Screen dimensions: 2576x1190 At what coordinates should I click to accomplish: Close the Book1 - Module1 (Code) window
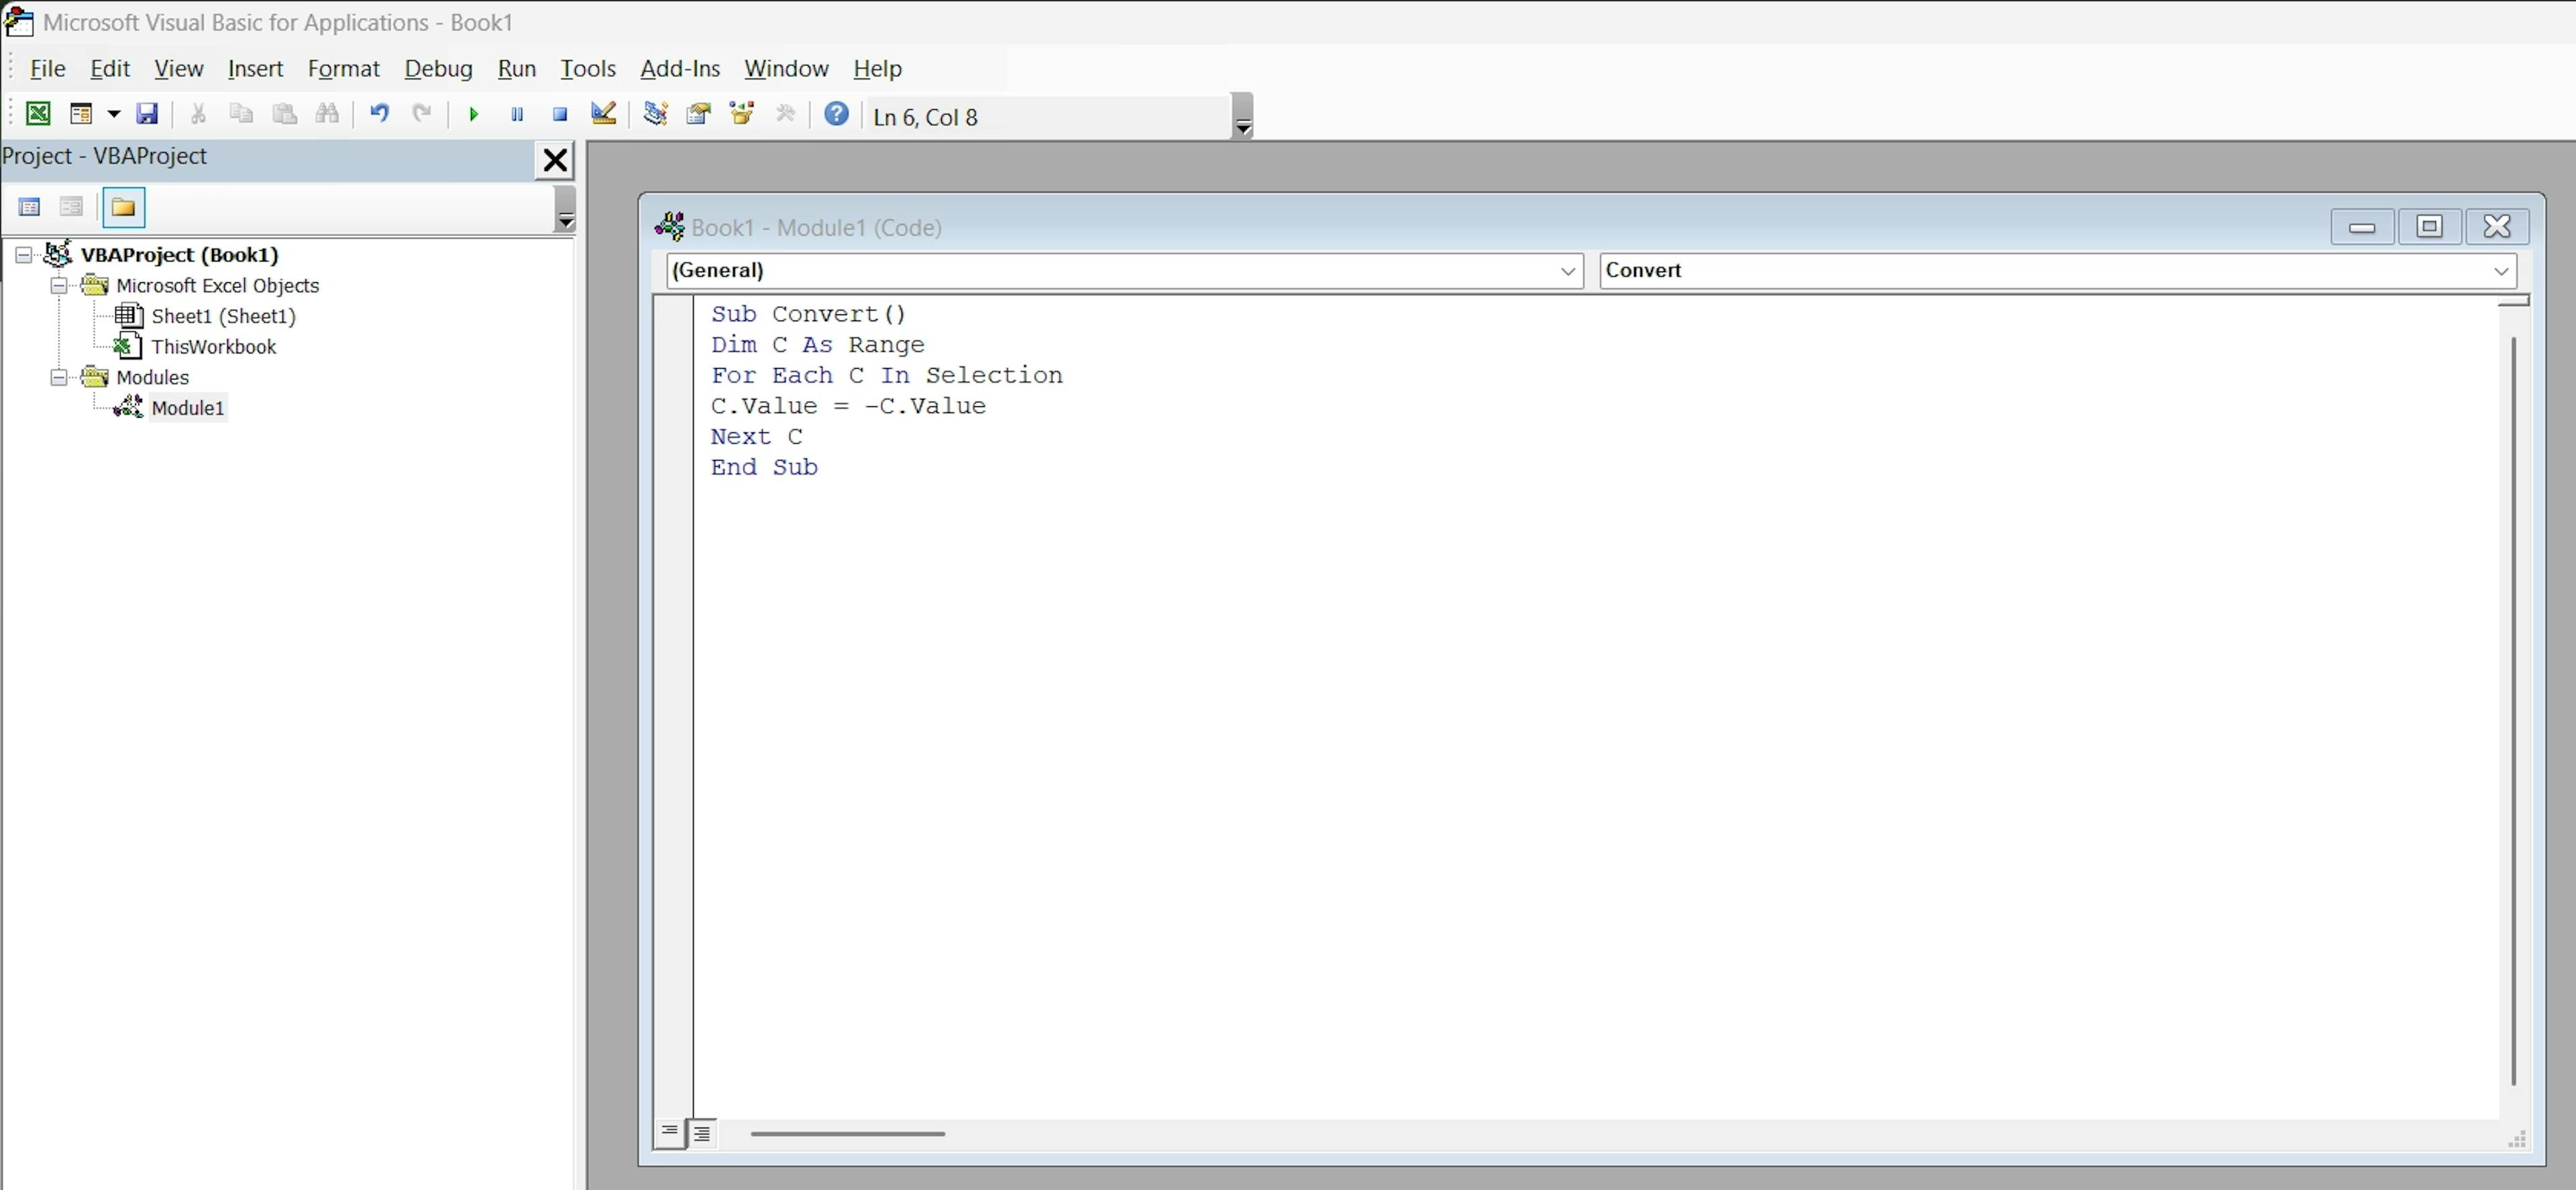(2497, 227)
